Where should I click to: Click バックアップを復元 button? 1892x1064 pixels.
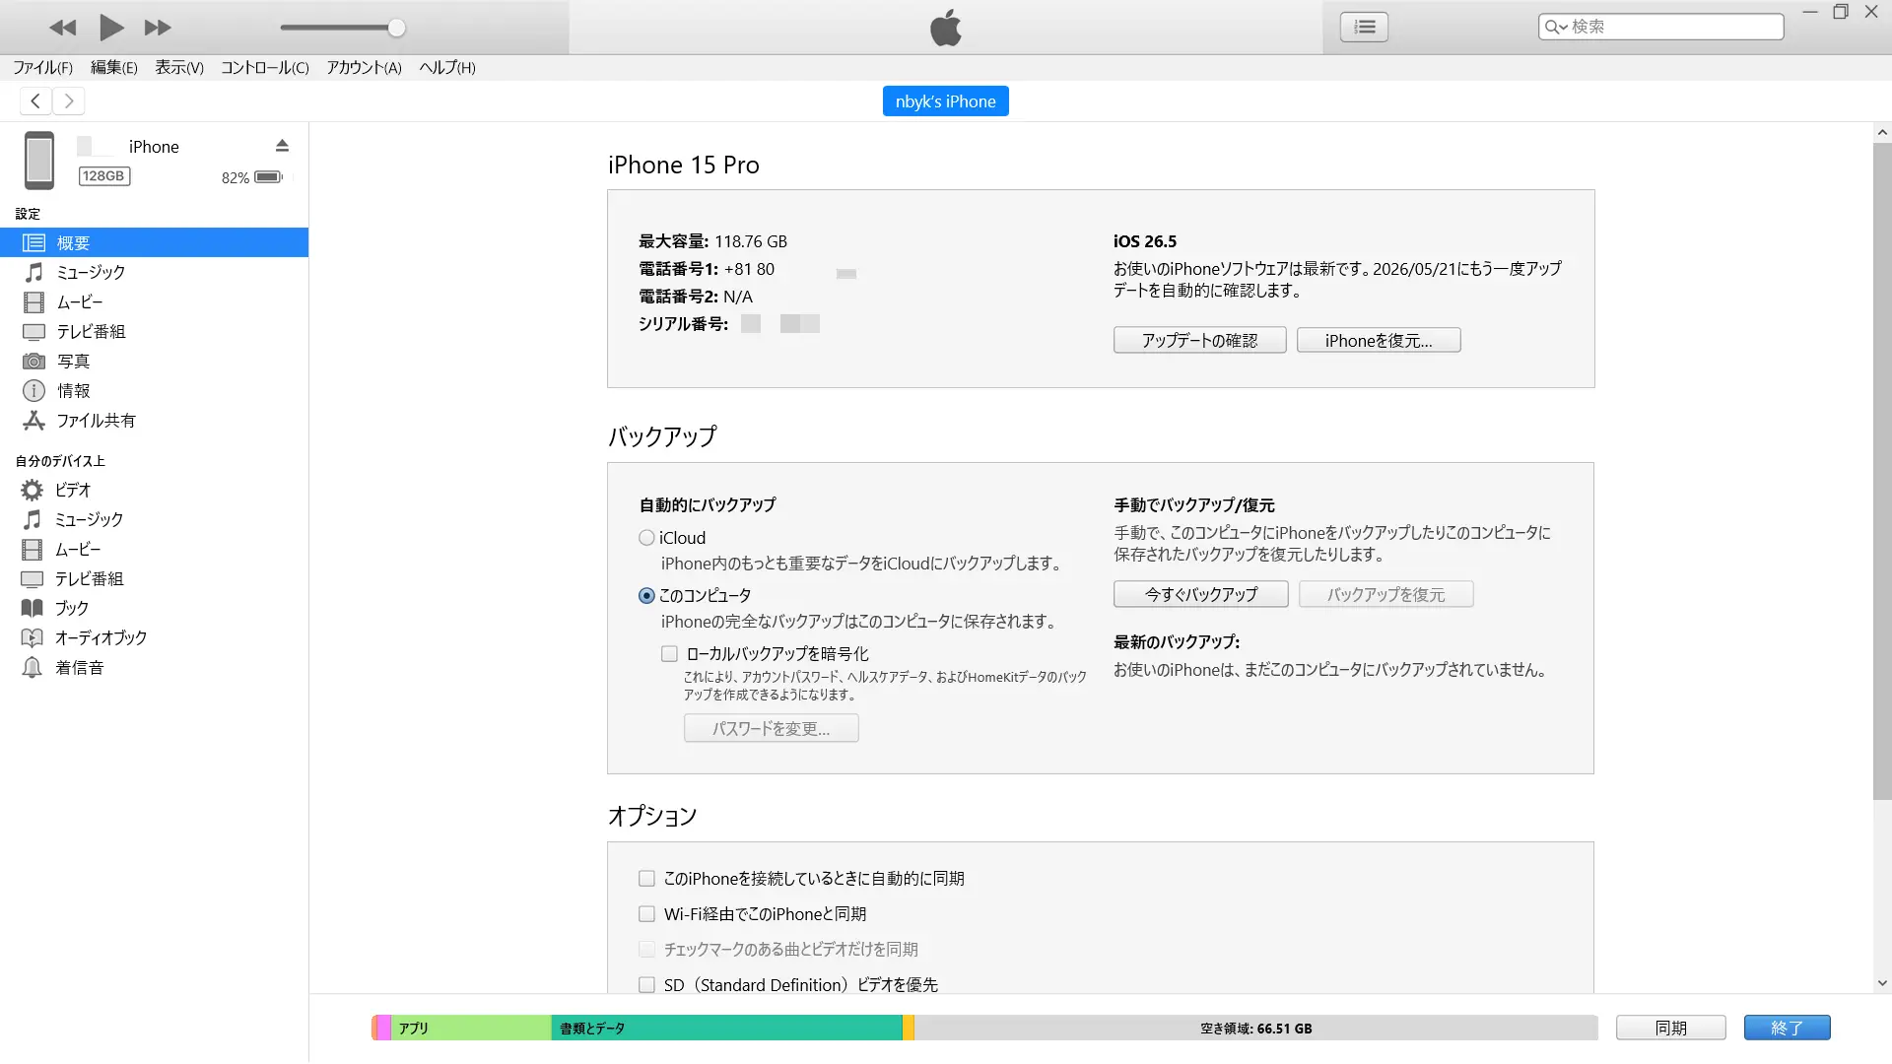[x=1385, y=594]
